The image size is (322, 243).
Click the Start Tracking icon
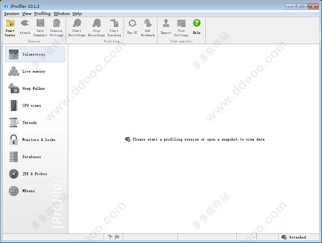114,28
